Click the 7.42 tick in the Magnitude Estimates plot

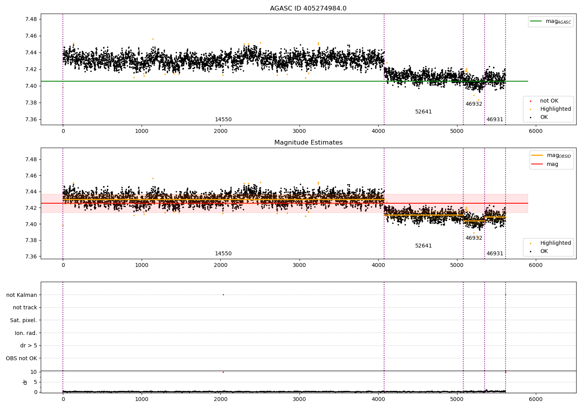click(x=31, y=208)
